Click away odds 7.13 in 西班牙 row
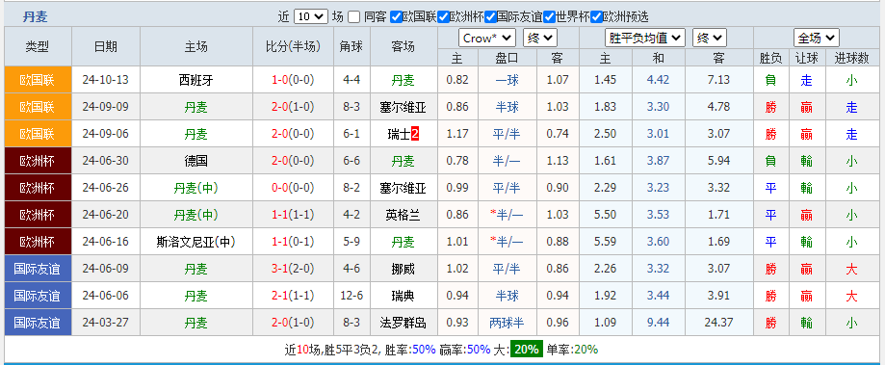885x365 pixels. tap(718, 80)
